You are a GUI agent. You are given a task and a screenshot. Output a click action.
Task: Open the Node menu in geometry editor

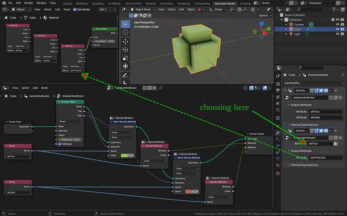(x=44, y=88)
